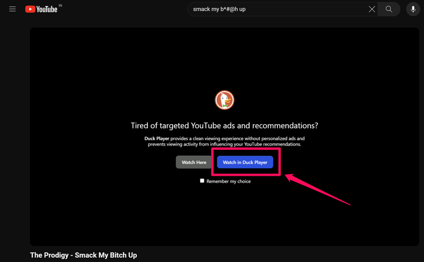Click The Prodigy video title

coord(84,255)
